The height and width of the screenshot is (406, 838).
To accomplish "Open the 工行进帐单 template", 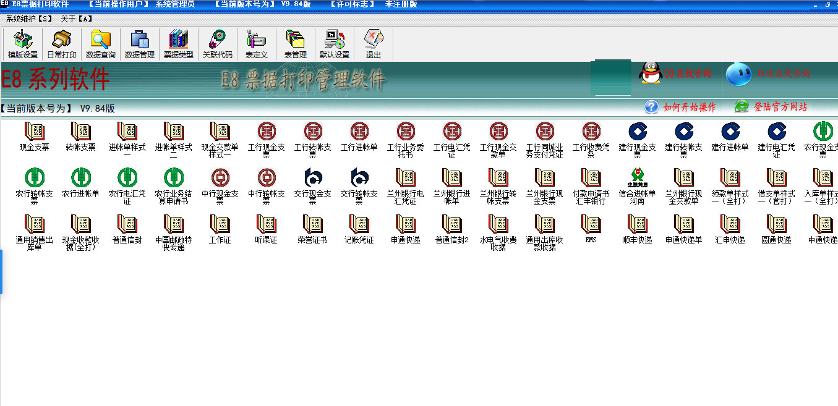I will coord(359,137).
